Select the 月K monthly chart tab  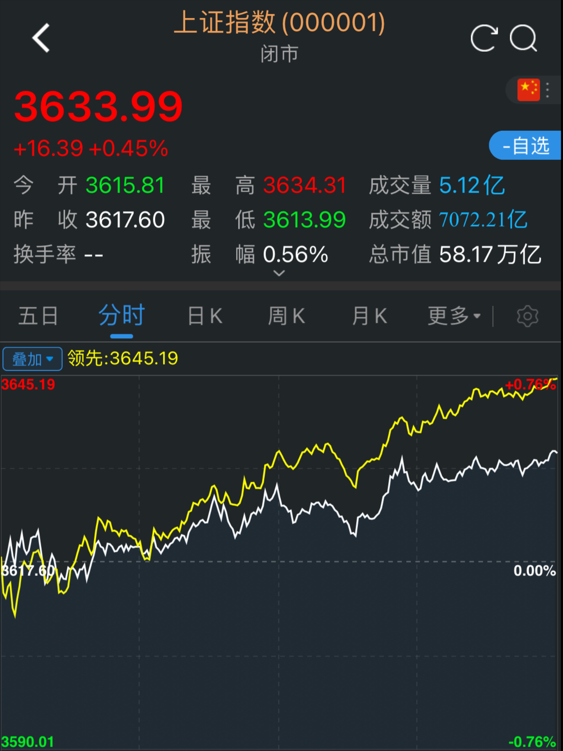point(369,316)
